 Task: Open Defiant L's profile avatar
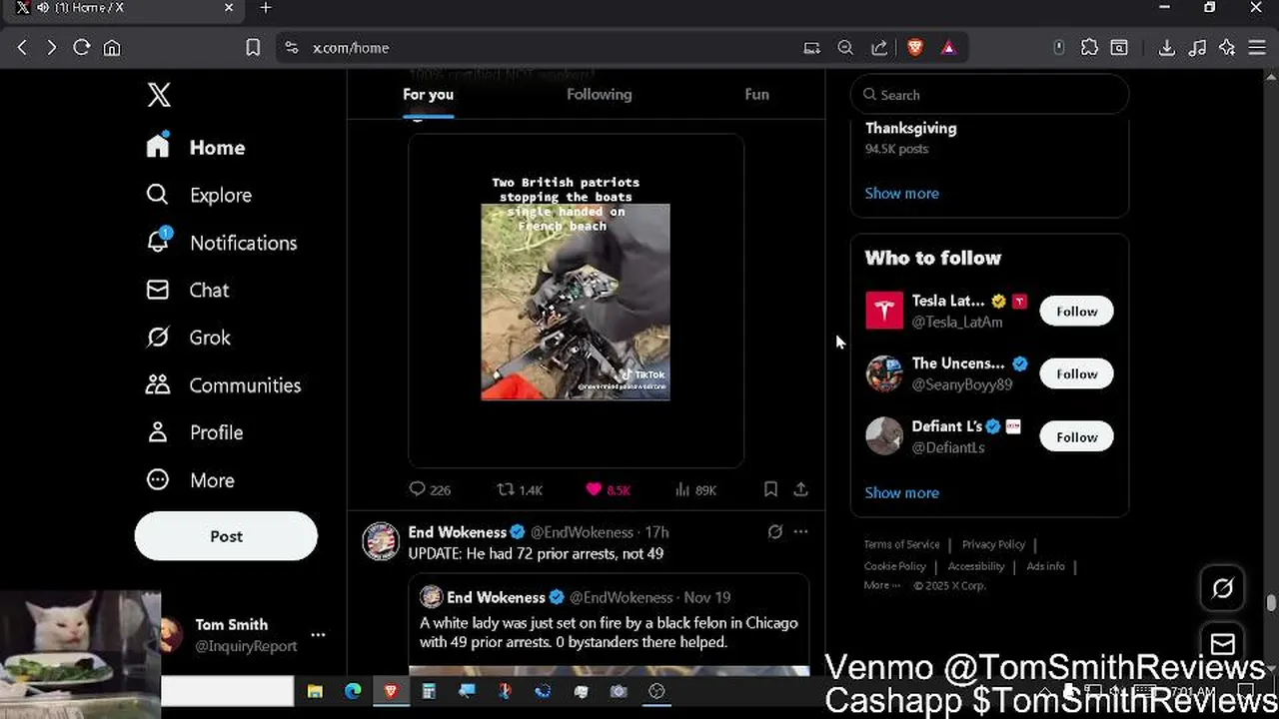point(884,436)
